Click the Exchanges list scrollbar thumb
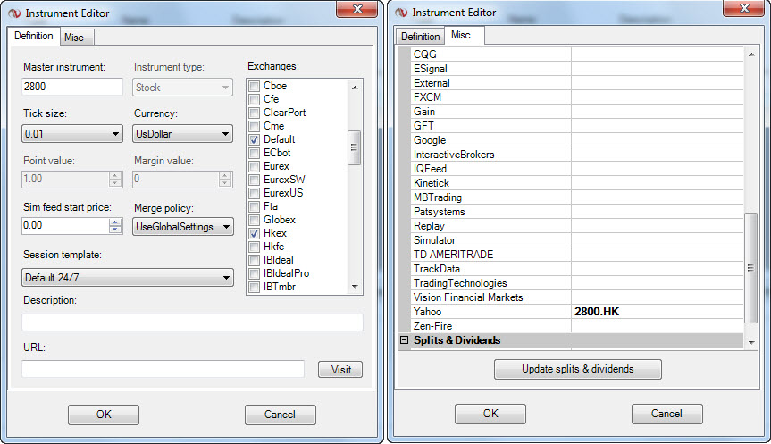Image resolution: width=771 pixels, height=444 pixels. (354, 147)
